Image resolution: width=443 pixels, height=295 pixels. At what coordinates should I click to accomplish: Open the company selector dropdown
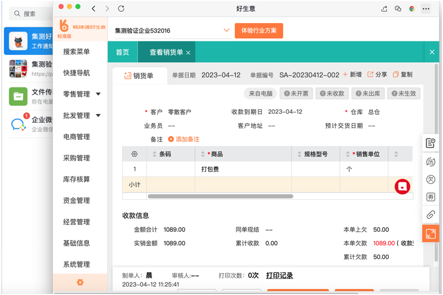tap(227, 31)
